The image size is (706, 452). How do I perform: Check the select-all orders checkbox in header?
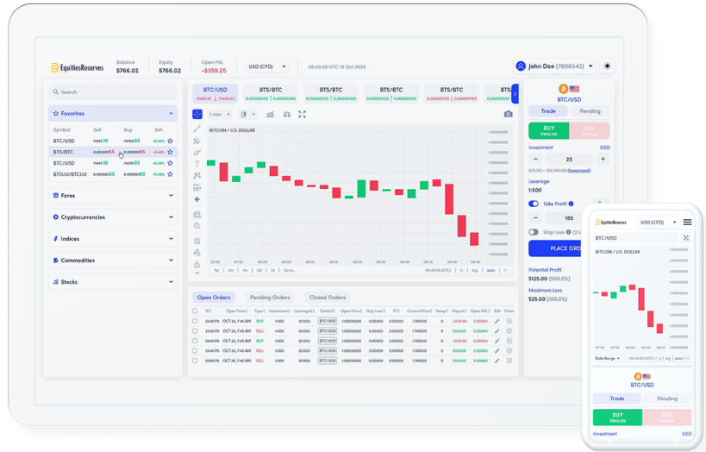pyautogui.click(x=195, y=311)
